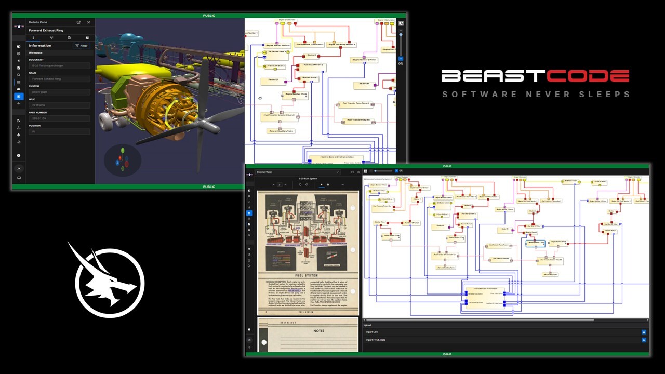The height and width of the screenshot is (374, 665).
Task: Go to previous page in document viewer
Action: pos(273,184)
